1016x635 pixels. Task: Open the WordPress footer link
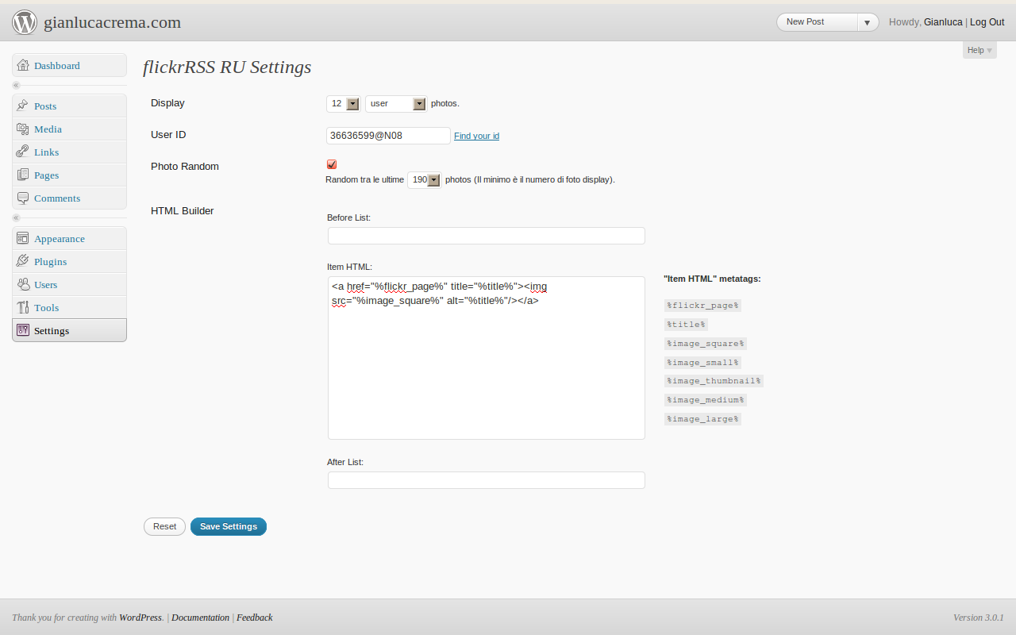coord(140,618)
